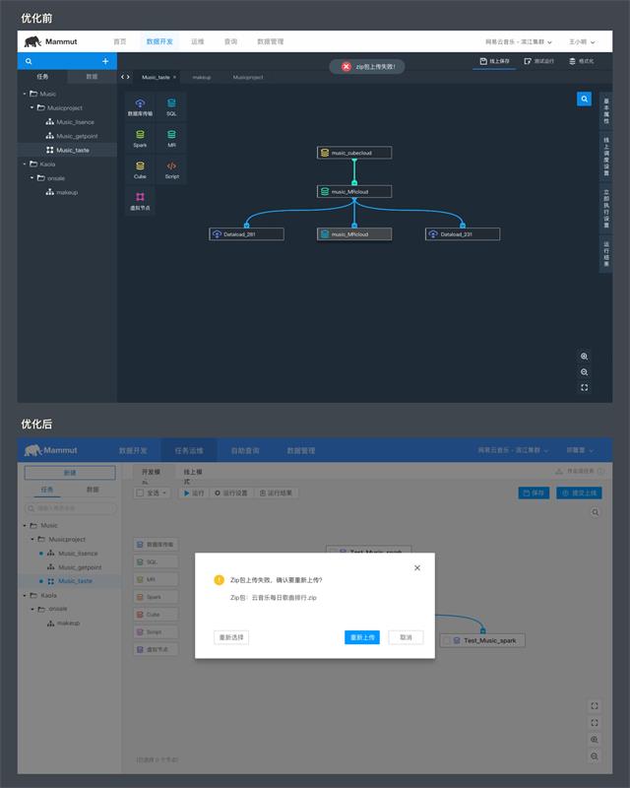Close the Music_taste tab in dark screen
Viewport: 630px width, 788px height.
[174, 78]
